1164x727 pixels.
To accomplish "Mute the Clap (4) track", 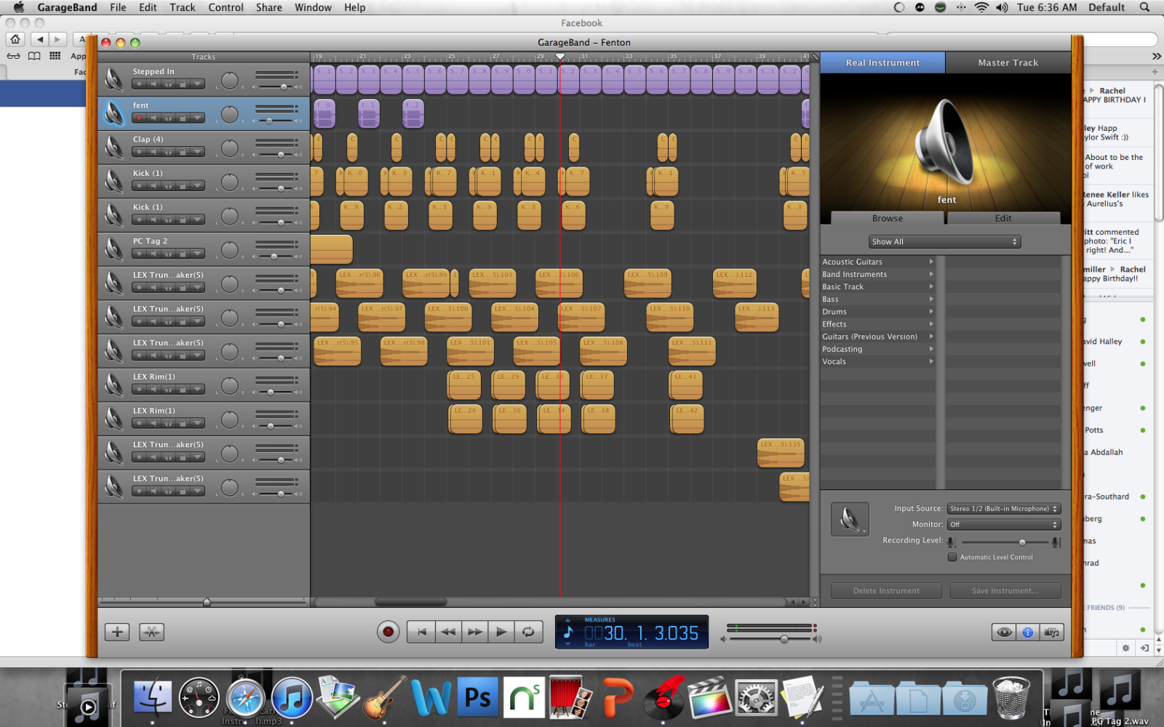I will click(x=154, y=152).
